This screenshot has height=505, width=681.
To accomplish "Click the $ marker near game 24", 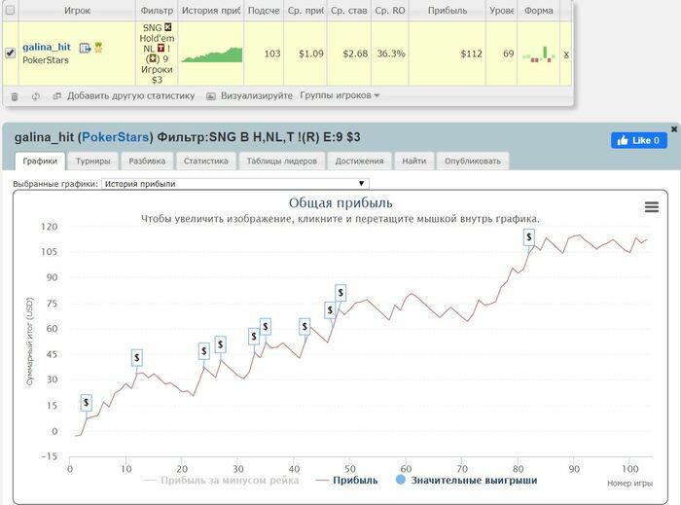I will [203, 351].
